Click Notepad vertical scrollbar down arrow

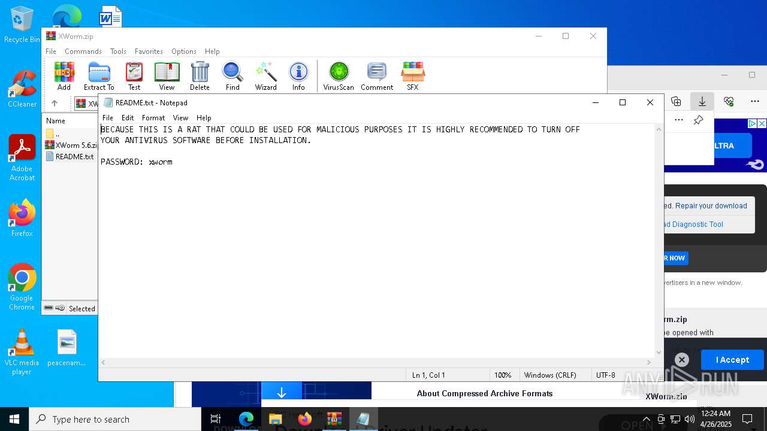point(659,353)
